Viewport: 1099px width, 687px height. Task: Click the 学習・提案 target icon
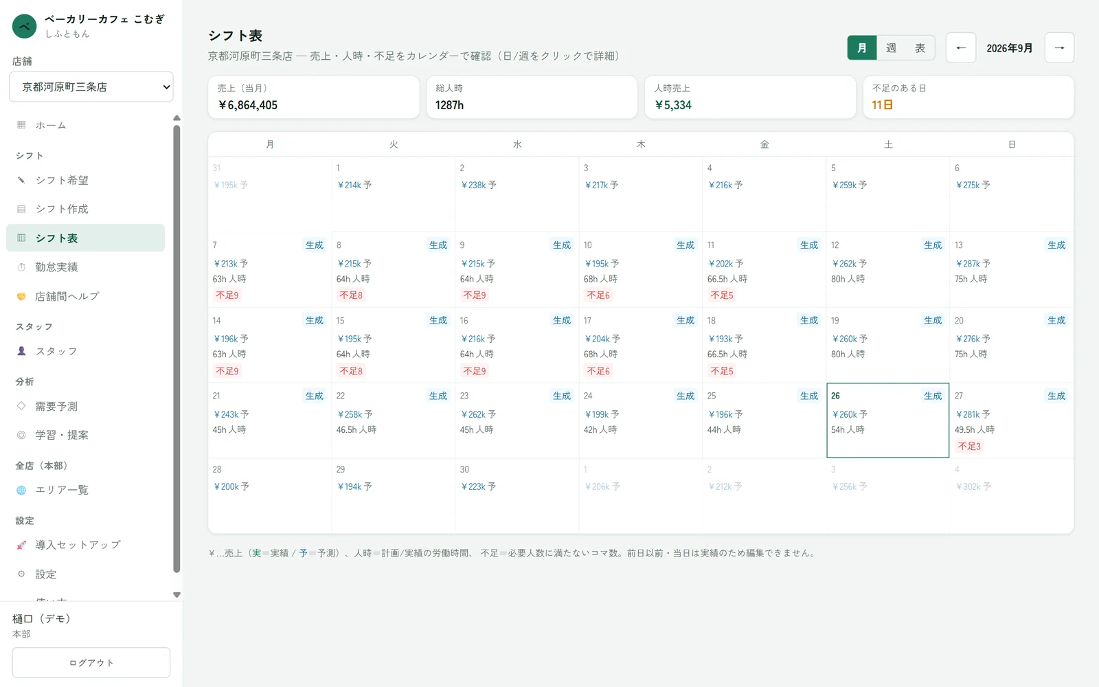[21, 435]
